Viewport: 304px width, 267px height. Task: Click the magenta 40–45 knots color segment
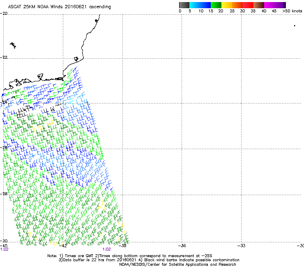[269, 5]
